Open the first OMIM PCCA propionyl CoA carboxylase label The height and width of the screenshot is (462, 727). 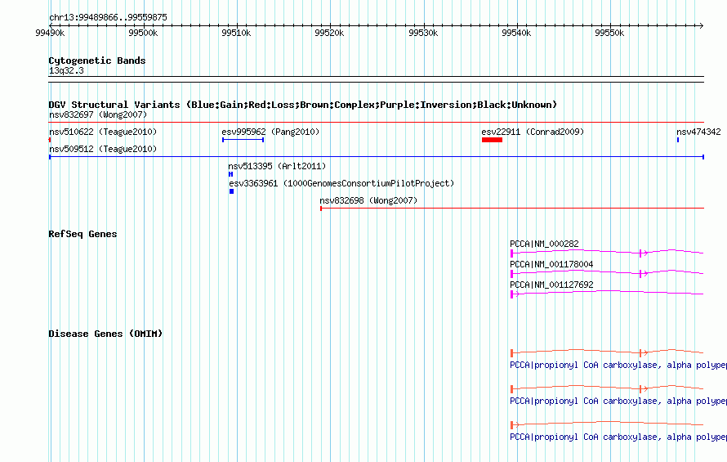618,365
